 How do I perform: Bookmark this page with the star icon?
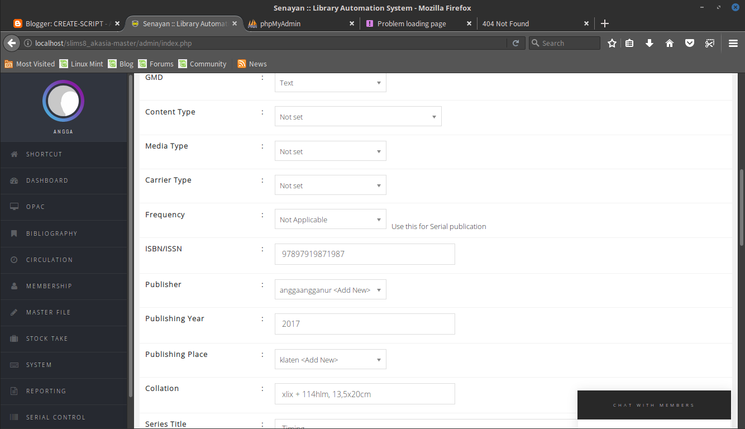click(x=612, y=42)
